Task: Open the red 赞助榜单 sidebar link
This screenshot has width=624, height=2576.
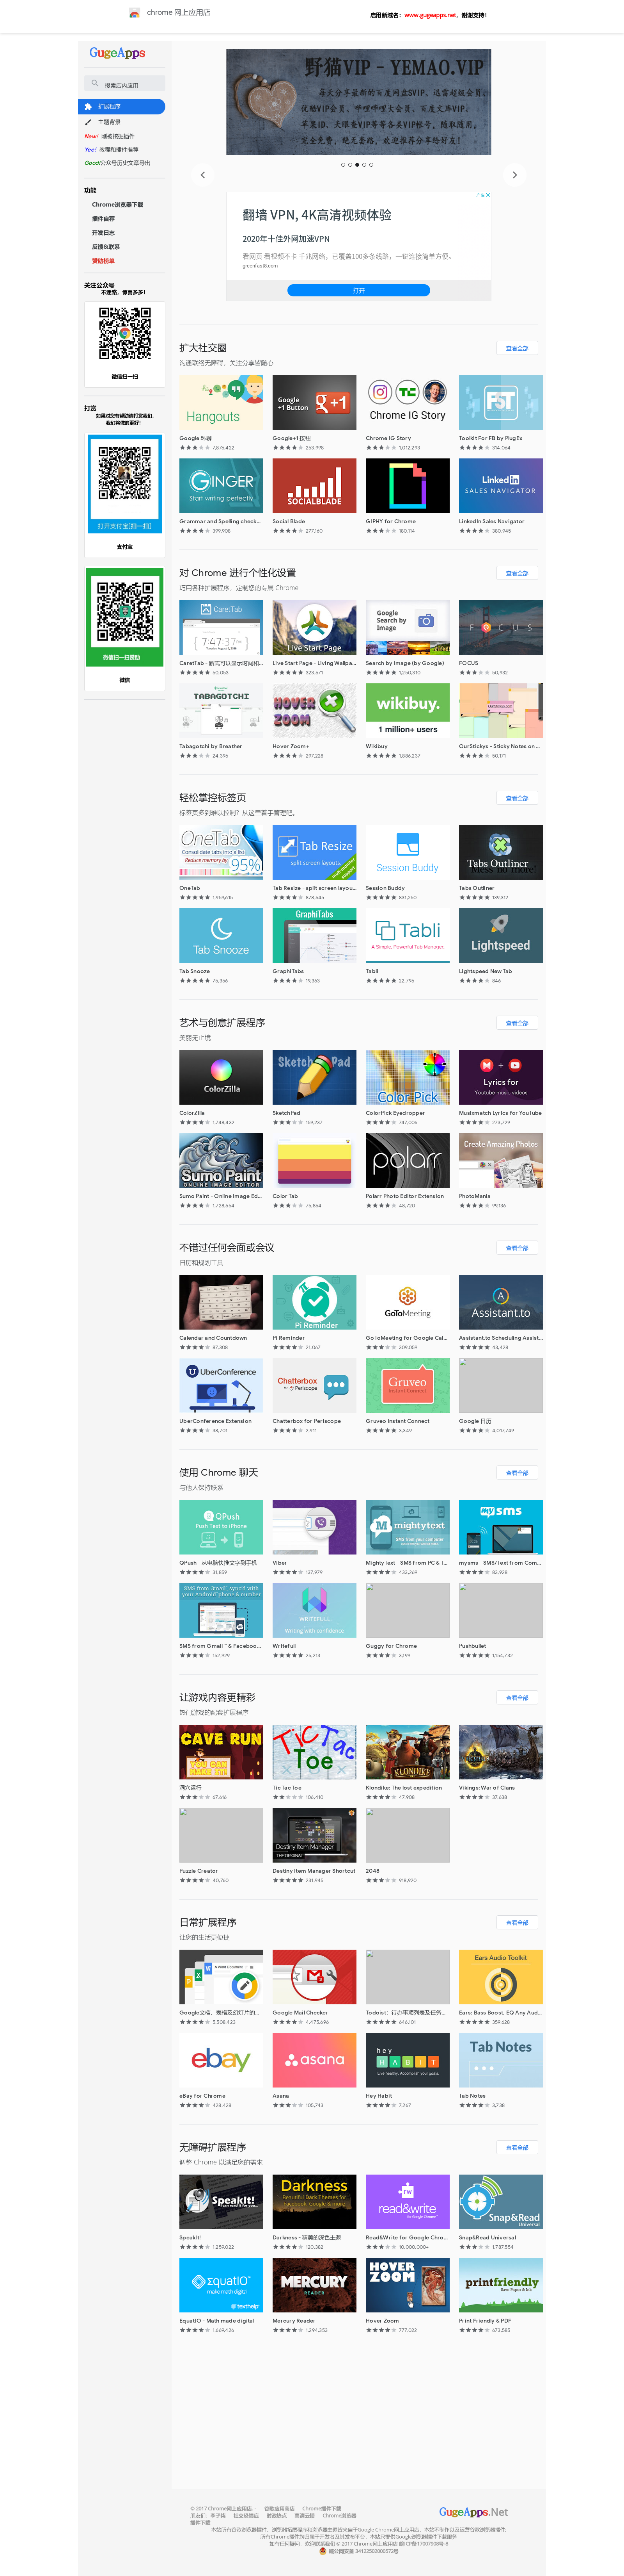Action: [104, 260]
